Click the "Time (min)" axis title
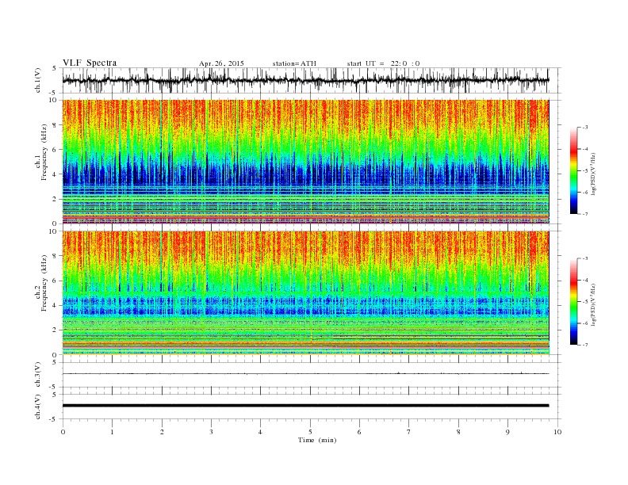Screen dimensions: 628x485 pyautogui.click(x=317, y=440)
